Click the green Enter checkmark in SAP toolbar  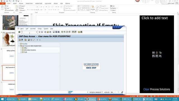pos(19,32)
